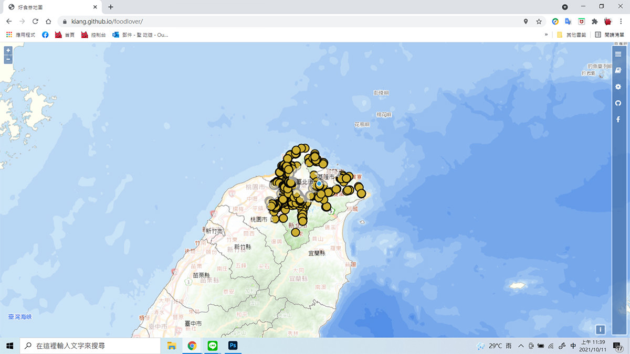630x354 pixels.
Task: Click the Facebook icon in the map sidebar
Action: point(618,120)
